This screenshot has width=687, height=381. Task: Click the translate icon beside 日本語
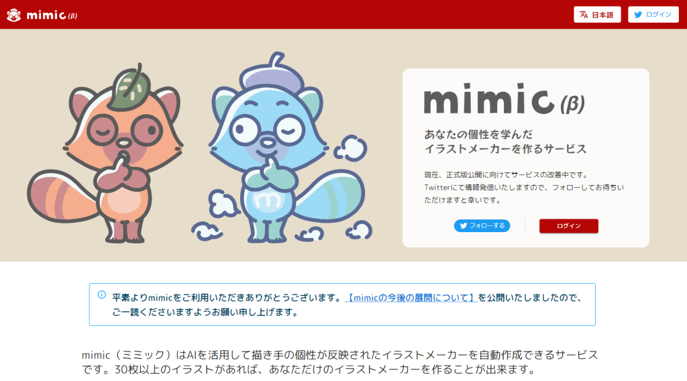point(584,15)
